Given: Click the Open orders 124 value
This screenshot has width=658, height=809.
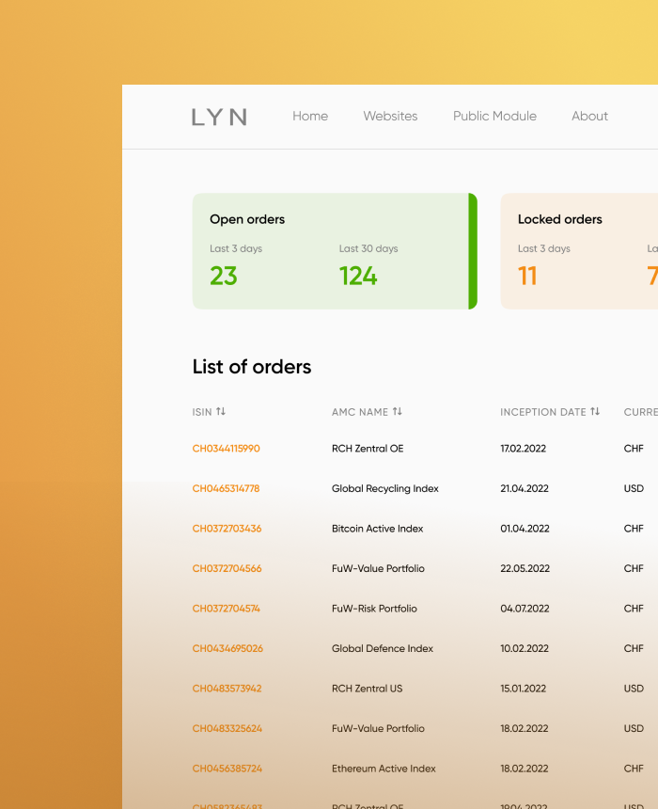Looking at the screenshot, I should (x=358, y=276).
